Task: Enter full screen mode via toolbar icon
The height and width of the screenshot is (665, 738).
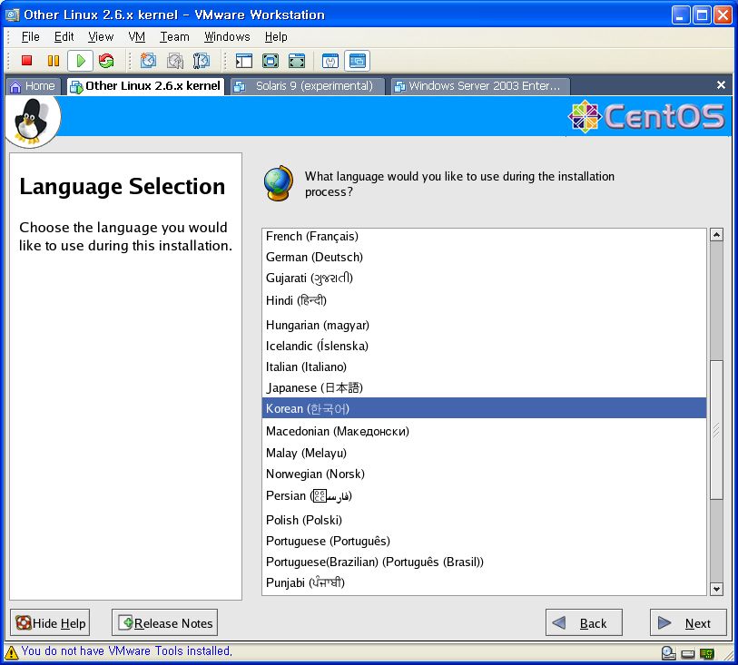Action: [271, 61]
